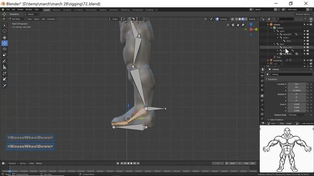Viewport: 314px width, 176px height.
Task: Select the Extrude bone tool
Action: pyautogui.click(x=4, y=74)
